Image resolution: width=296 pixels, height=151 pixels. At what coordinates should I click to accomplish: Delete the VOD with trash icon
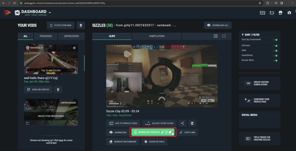tap(58, 89)
